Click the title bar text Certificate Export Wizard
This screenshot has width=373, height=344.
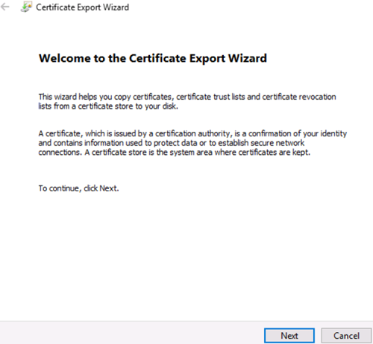click(x=82, y=7)
